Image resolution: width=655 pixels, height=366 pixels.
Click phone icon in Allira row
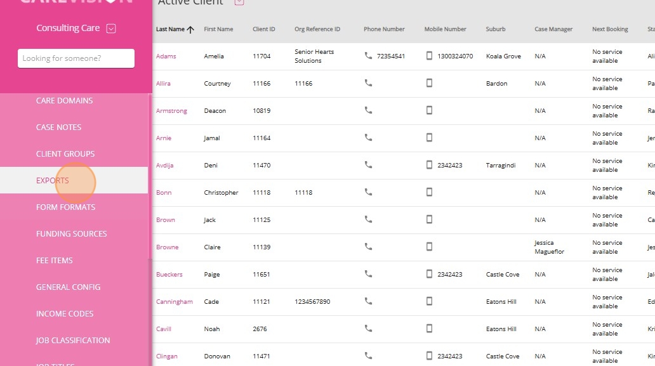coord(368,82)
